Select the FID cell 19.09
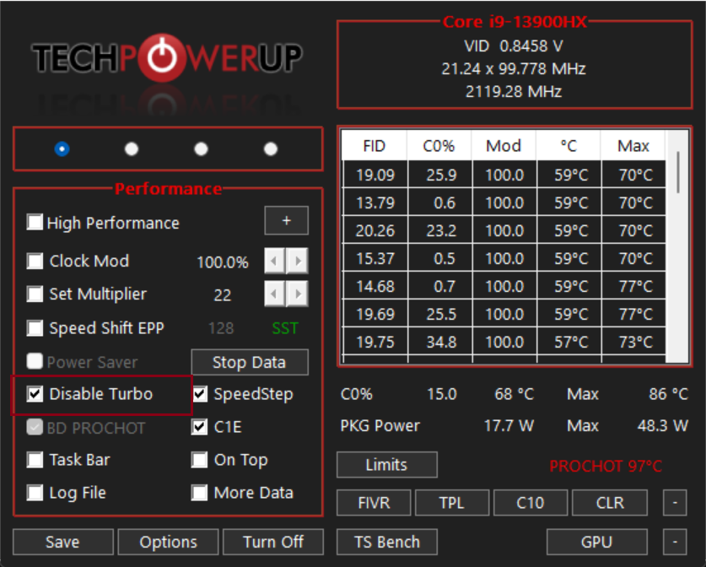 pos(375,175)
